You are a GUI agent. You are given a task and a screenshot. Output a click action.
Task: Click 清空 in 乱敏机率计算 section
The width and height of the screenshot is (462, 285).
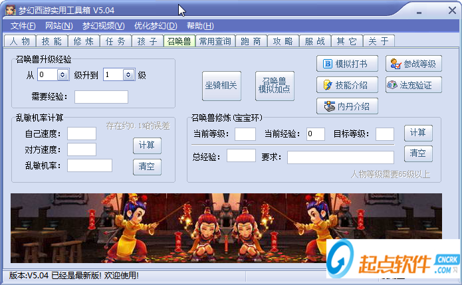coord(147,167)
